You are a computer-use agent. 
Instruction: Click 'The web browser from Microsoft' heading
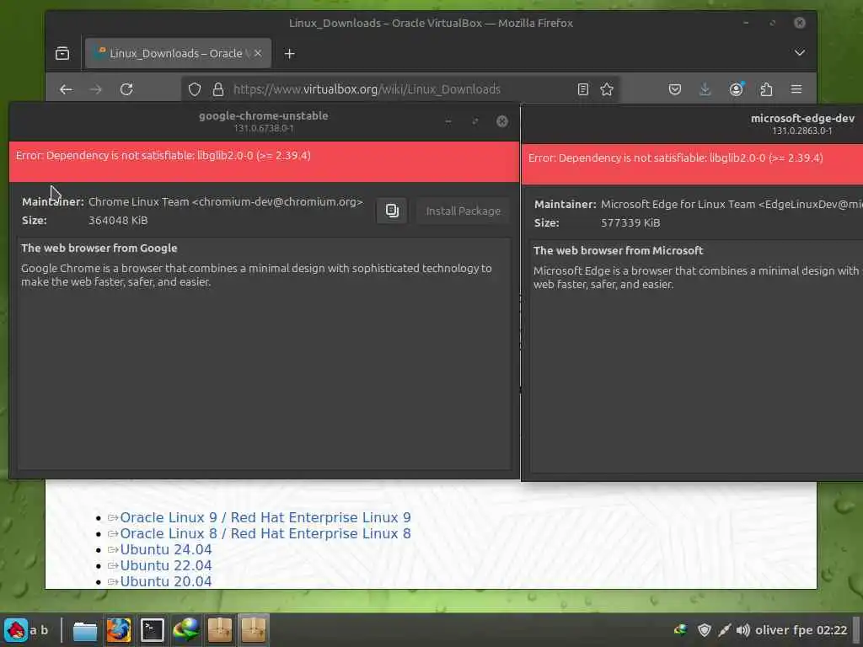coord(618,251)
